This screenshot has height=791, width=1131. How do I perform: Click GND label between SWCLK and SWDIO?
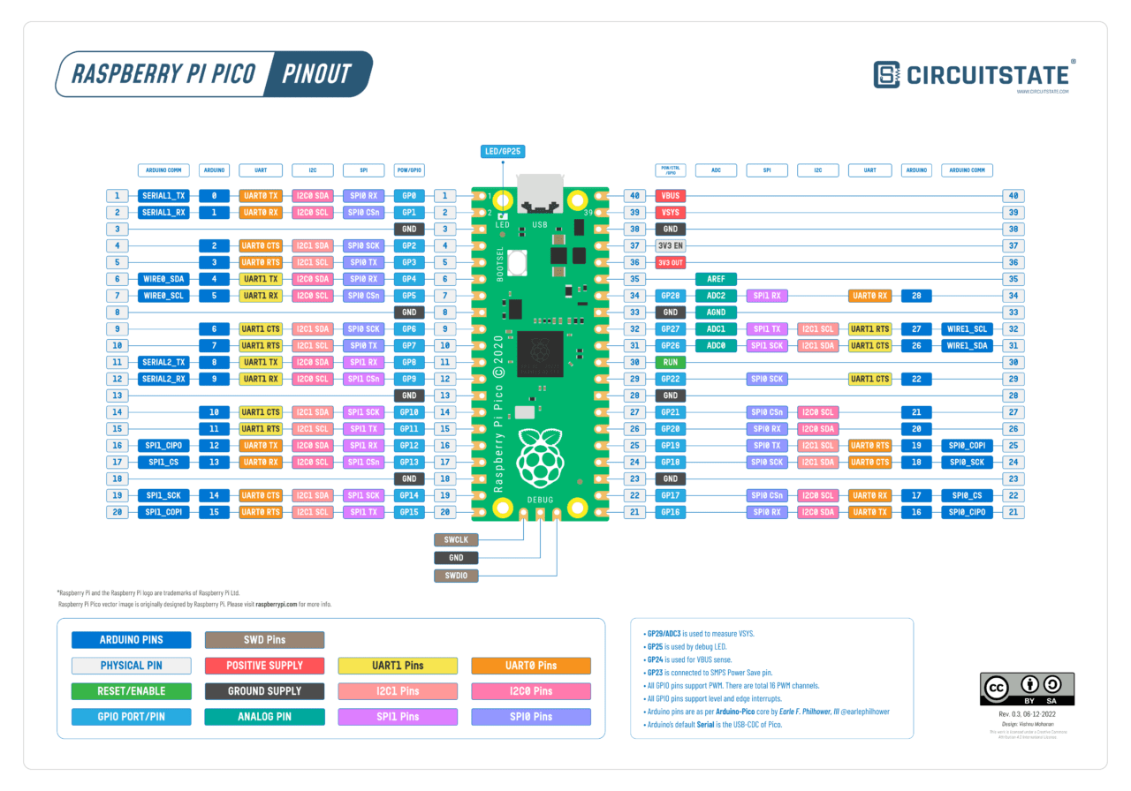pos(456,558)
